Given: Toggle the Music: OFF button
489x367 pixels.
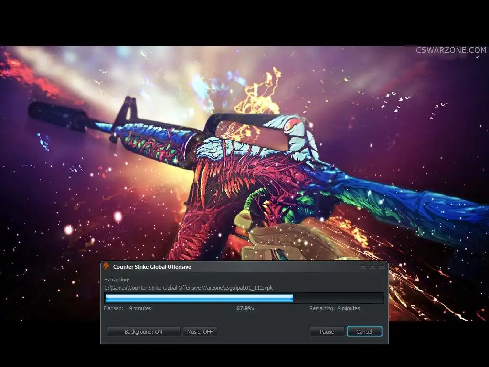Looking at the screenshot, I should tap(200, 332).
